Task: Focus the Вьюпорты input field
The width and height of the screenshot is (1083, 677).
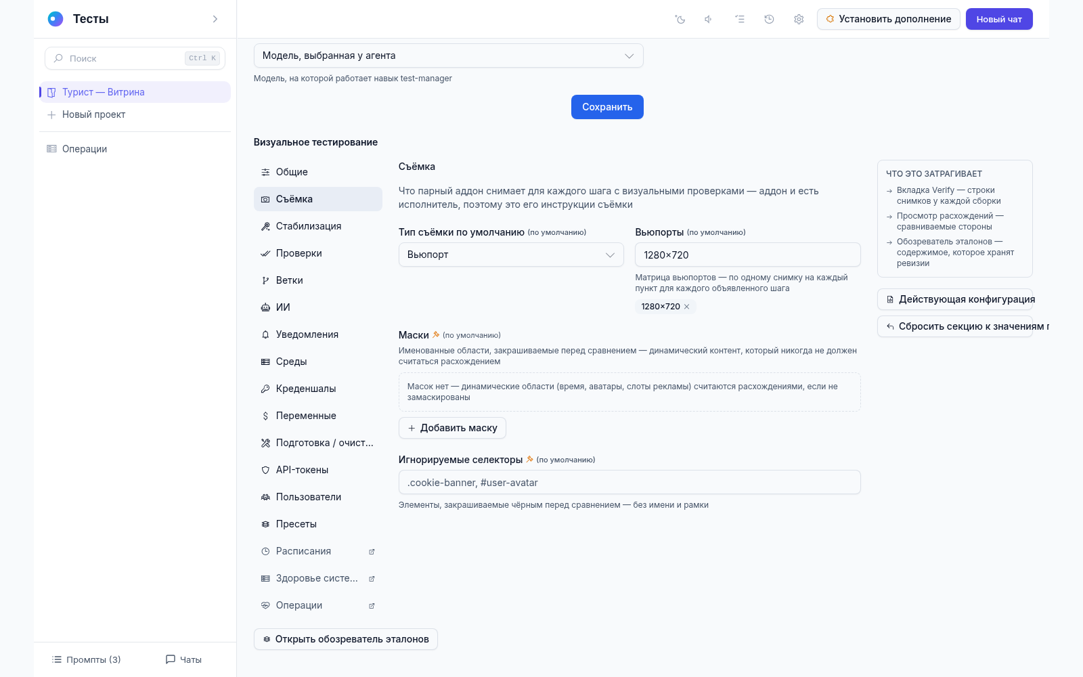Action: coord(748,255)
